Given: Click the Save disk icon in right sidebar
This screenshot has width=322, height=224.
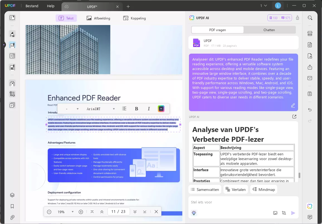Looking at the screenshot, I should tap(310, 94).
